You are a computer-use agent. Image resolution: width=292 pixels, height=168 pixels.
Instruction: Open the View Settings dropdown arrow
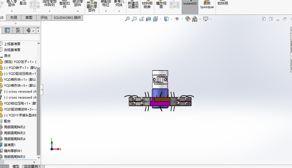[211, 19]
